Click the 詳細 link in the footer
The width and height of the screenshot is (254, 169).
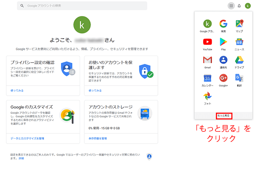pos(21,158)
